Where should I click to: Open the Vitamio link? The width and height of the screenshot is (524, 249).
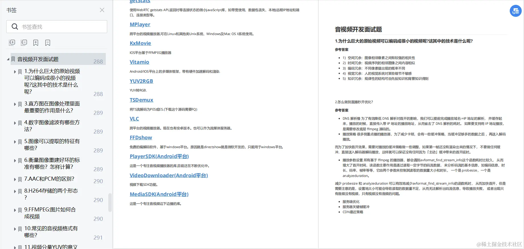click(x=139, y=62)
